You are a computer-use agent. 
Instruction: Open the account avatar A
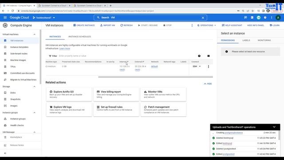pos(278,18)
